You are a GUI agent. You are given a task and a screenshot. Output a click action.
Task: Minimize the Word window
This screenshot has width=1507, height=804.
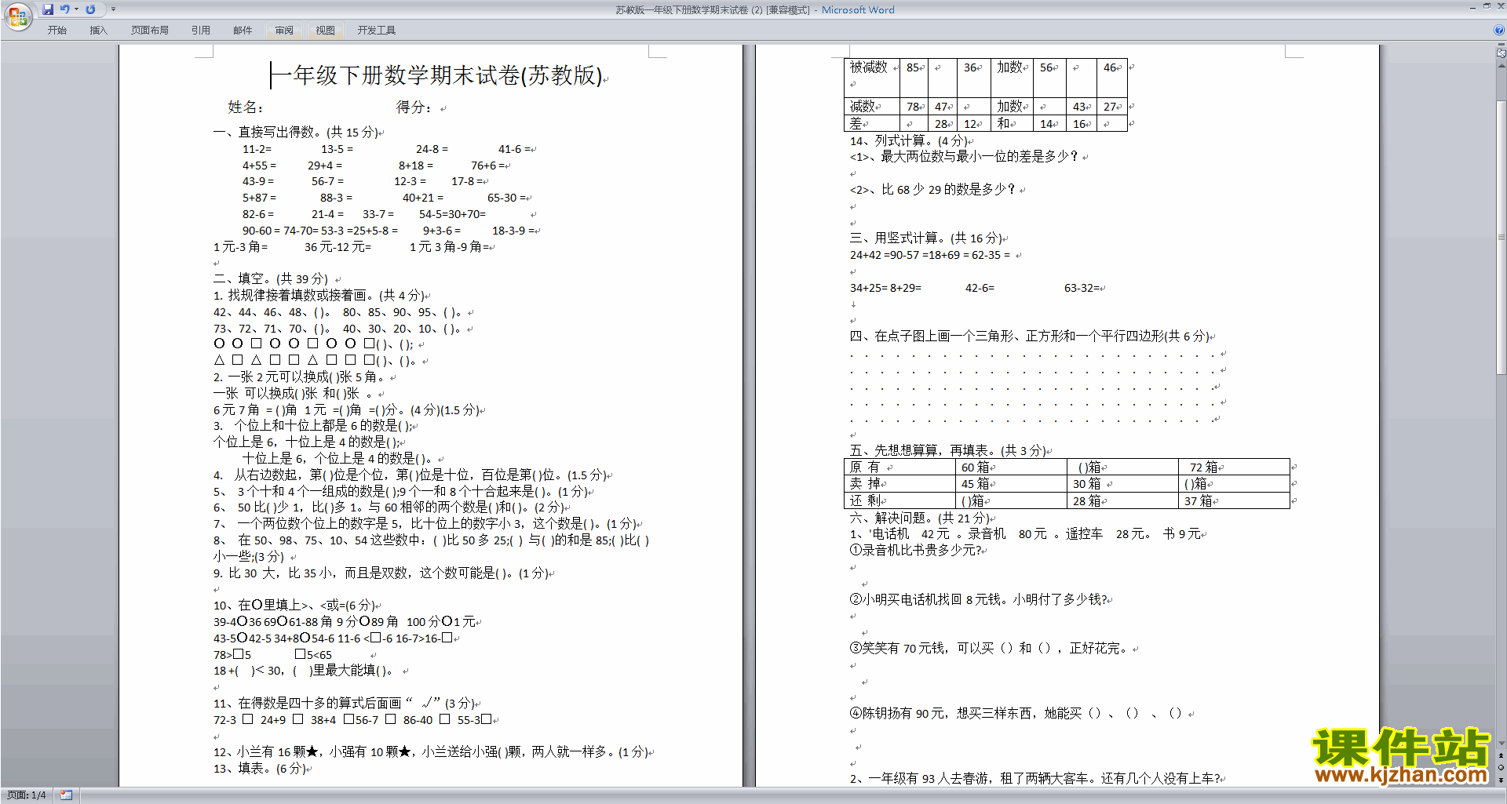point(1472,7)
